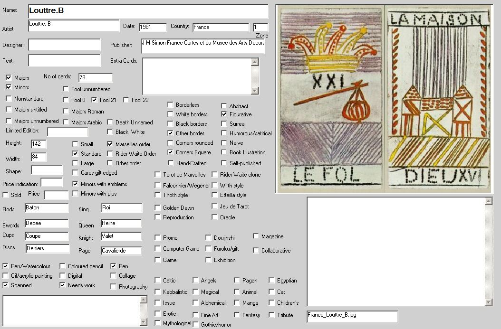
Task: Check the Rider Waite Order box
Action: pos(110,154)
